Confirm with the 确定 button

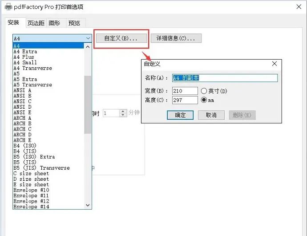pyautogui.click(x=180, y=115)
